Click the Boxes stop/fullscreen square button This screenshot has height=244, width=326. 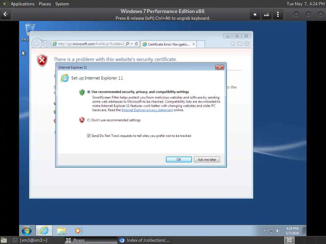tap(255, 15)
